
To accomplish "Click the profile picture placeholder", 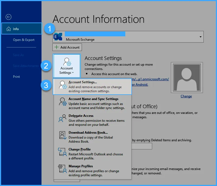I will tap(186, 78).
